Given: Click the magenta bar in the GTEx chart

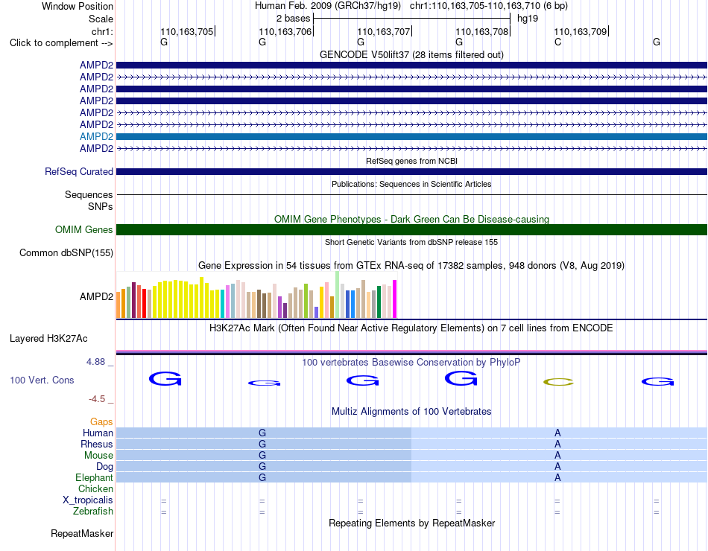Looking at the screenshot, I should (x=394, y=299).
